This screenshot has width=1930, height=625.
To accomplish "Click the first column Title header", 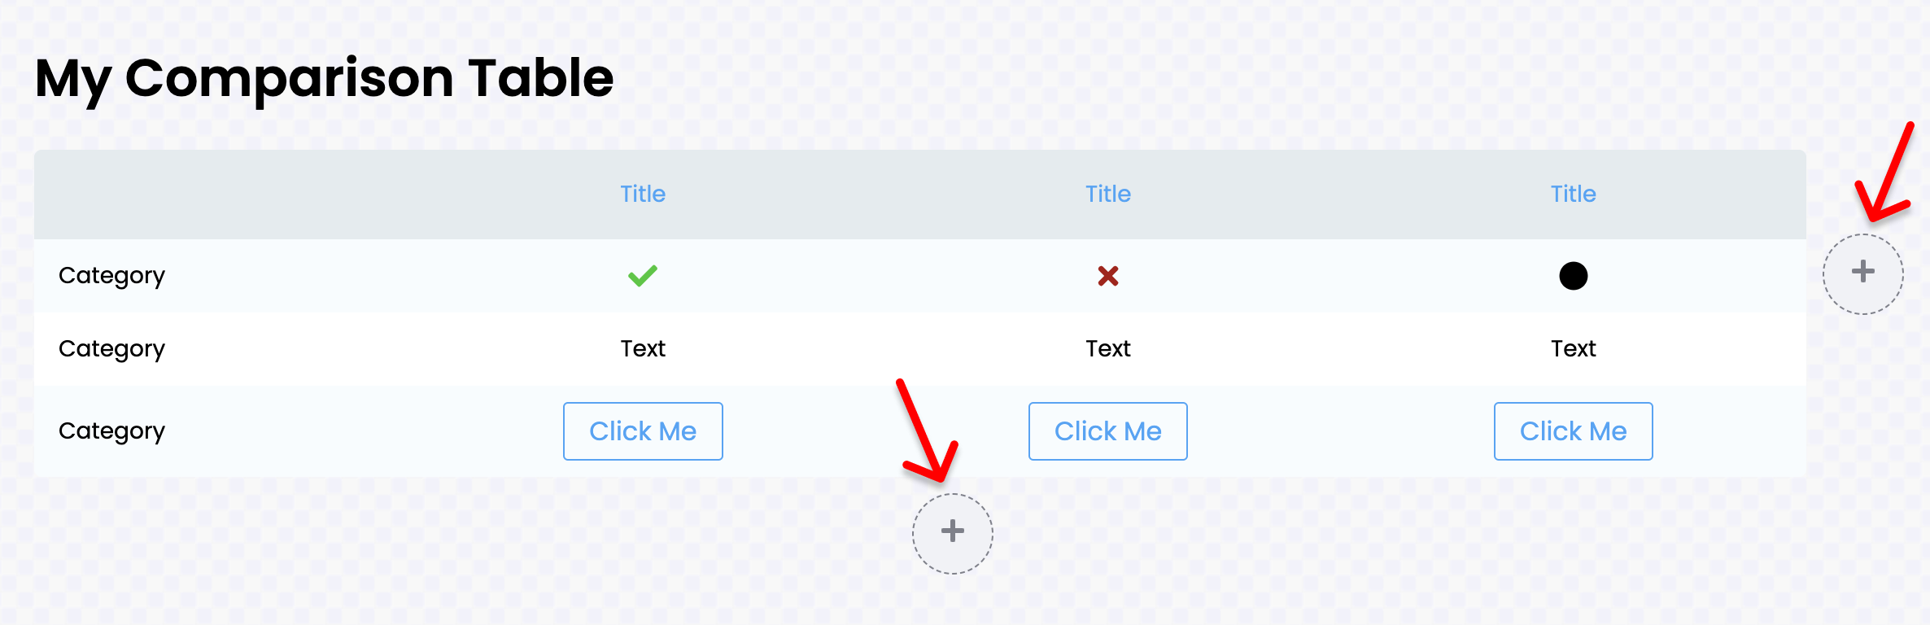I will point(643,194).
